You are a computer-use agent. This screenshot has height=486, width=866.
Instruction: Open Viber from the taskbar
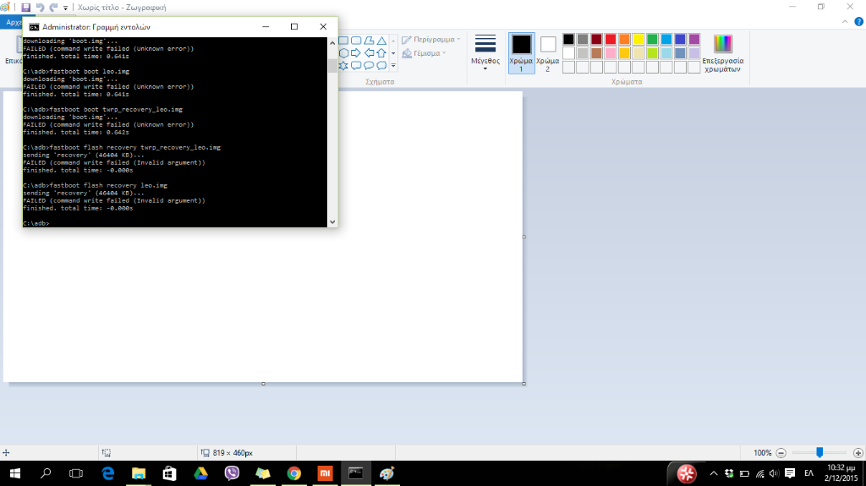(232, 473)
